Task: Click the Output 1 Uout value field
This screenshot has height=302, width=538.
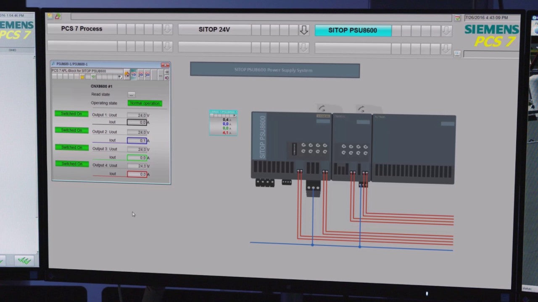Action: pos(137,115)
